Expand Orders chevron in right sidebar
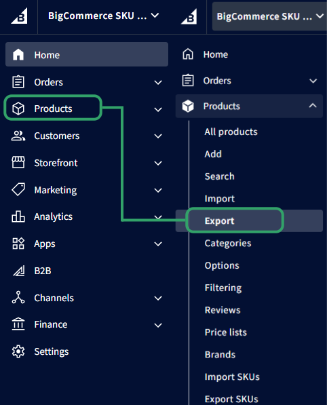Screen dimensions: 327x405 click(313, 81)
